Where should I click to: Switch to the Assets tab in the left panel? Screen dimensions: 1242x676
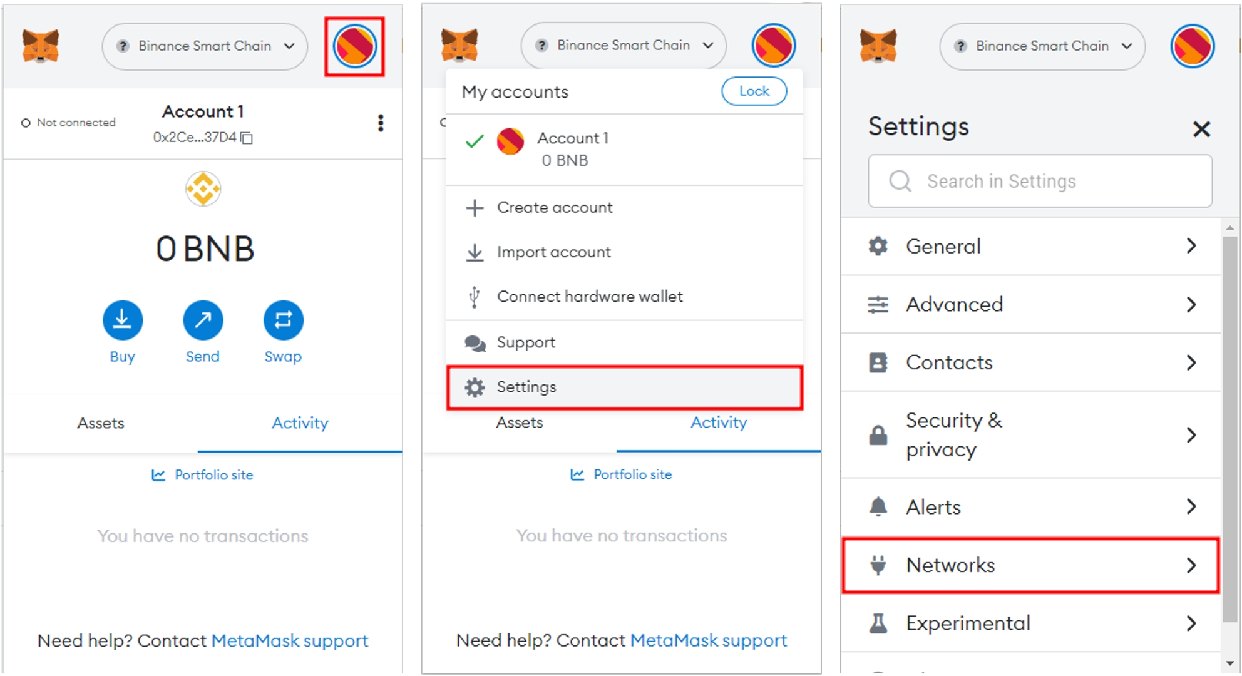click(x=101, y=423)
